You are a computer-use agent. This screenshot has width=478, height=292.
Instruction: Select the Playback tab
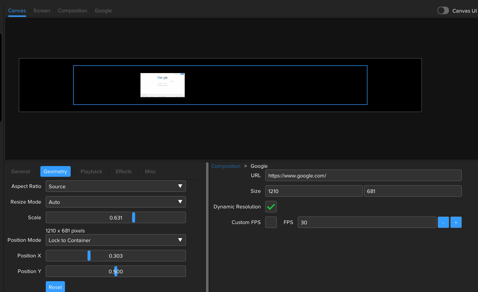[x=91, y=171]
